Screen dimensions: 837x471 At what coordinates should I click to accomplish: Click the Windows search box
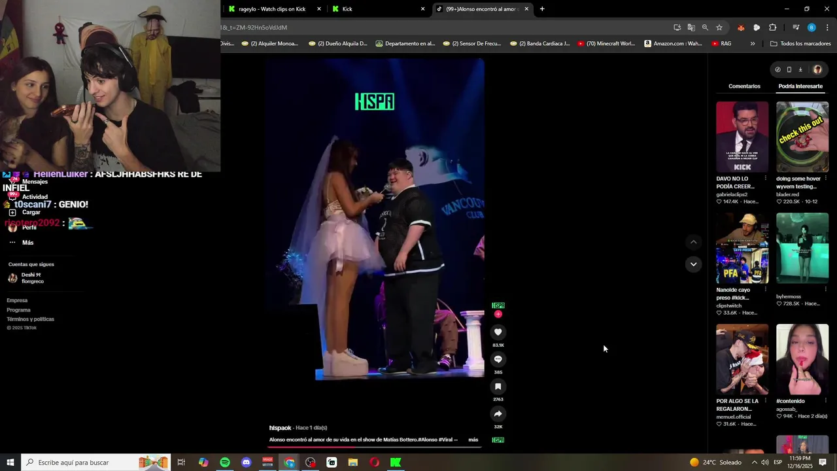95,462
